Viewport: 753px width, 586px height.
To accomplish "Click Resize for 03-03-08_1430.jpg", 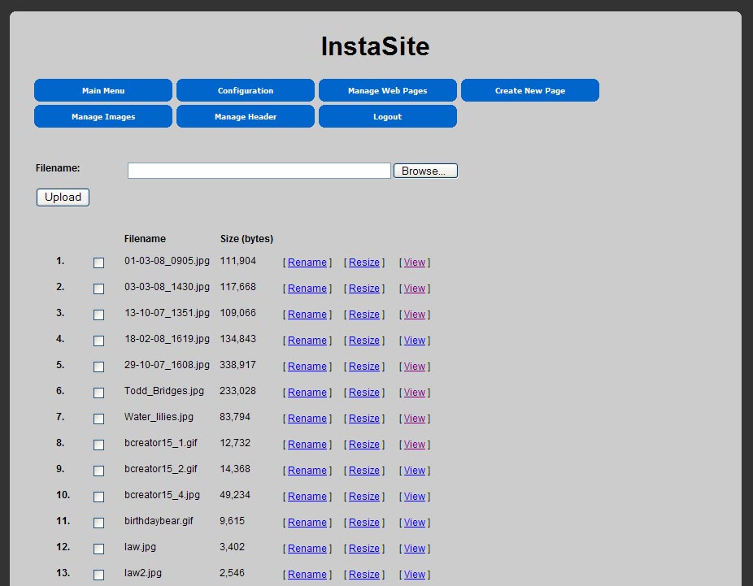I will pos(364,289).
